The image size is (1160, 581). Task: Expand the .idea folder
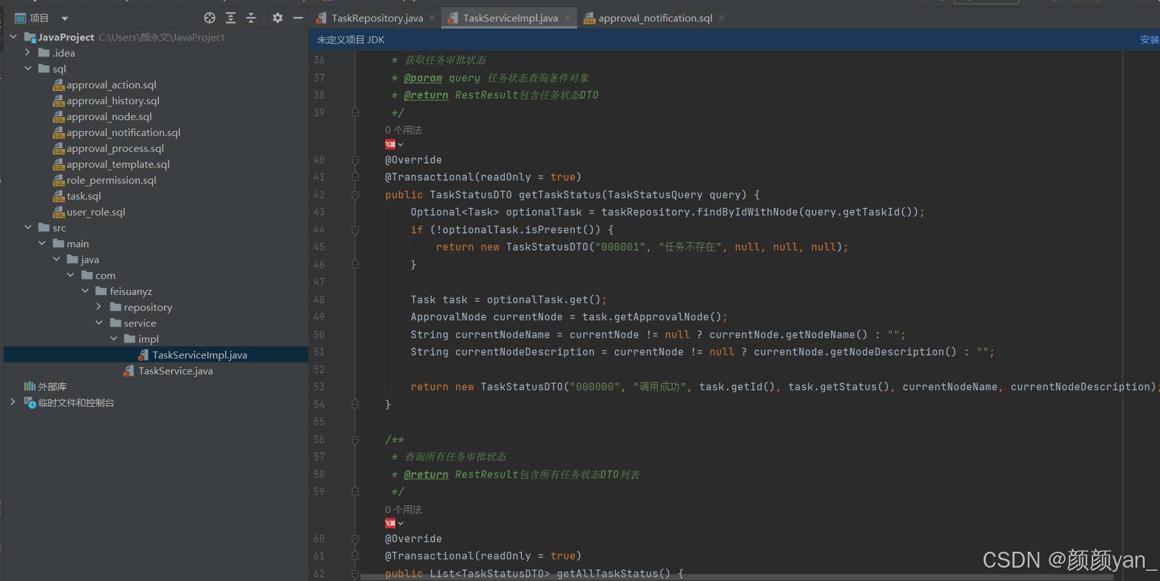(x=27, y=53)
